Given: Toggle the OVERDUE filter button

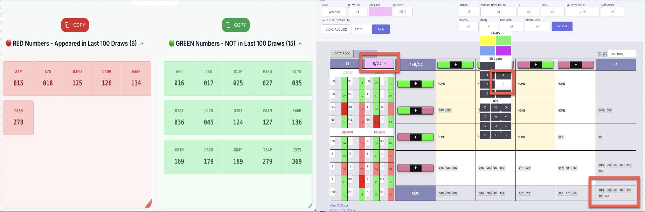Looking at the screenshot, I should [562, 26].
